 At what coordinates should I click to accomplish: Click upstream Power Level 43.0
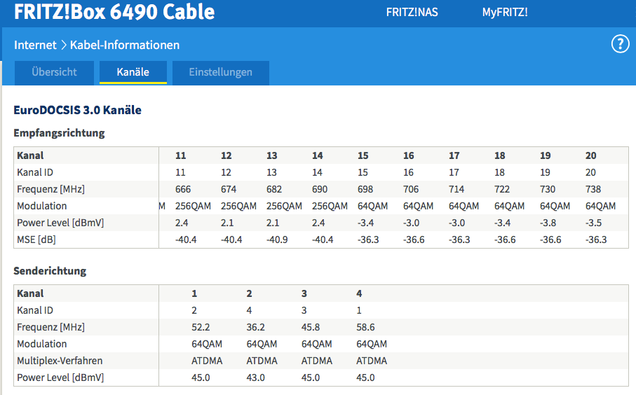255,377
